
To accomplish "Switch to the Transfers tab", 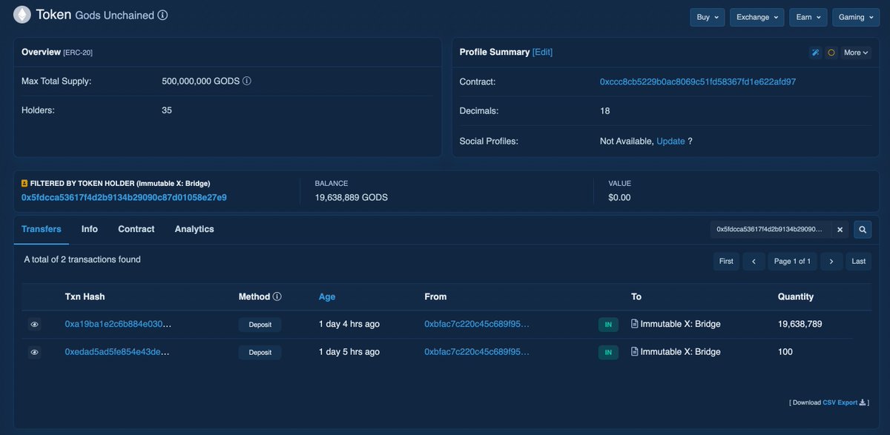I will pos(42,229).
